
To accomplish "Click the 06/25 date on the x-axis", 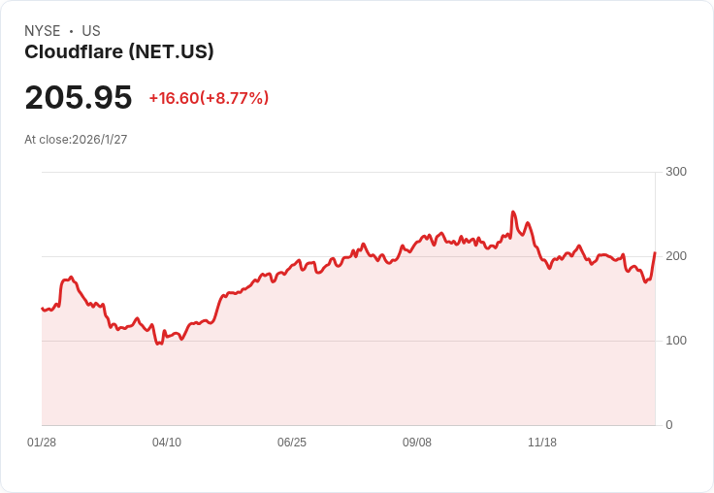I will [292, 443].
